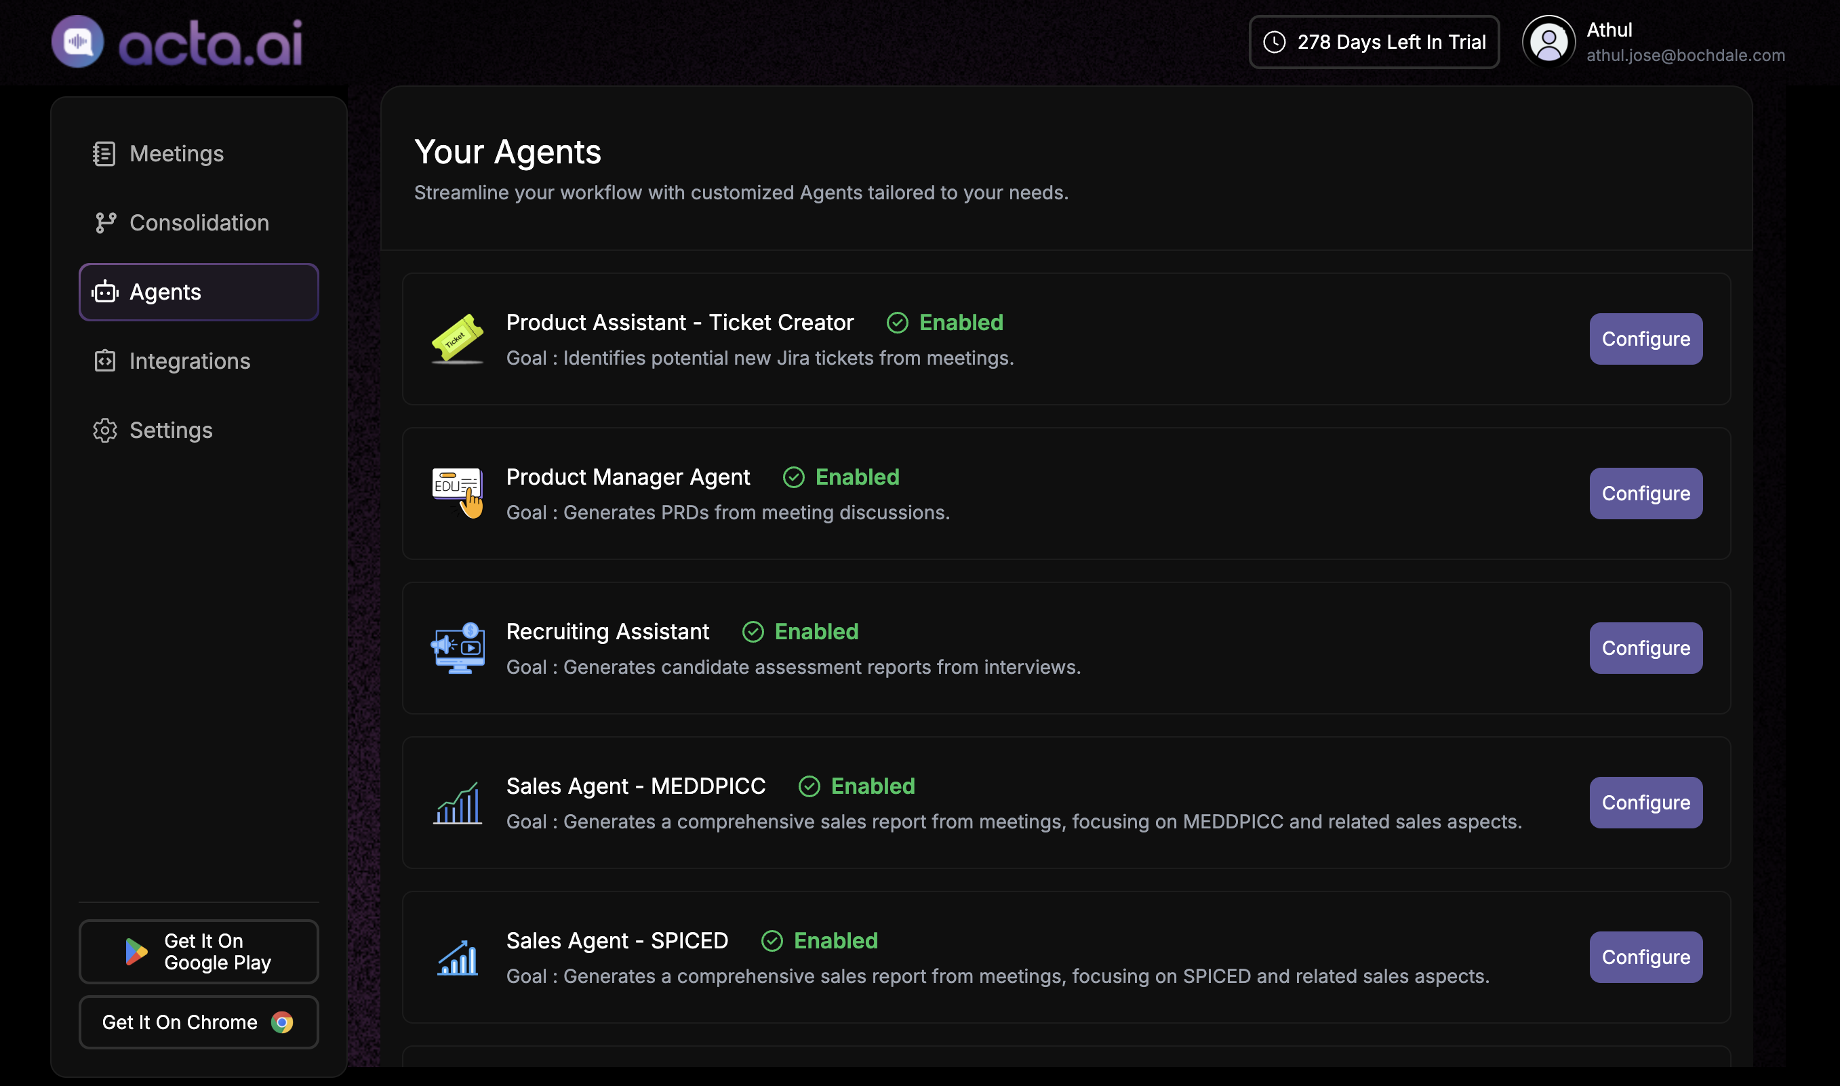Screen dimensions: 1840x1086
Task: Click the Chrome logo icon
Action: (x=282, y=1022)
